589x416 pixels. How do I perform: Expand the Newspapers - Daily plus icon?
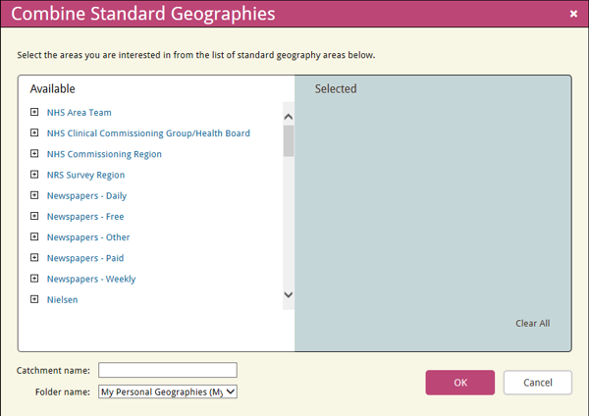pyautogui.click(x=34, y=195)
